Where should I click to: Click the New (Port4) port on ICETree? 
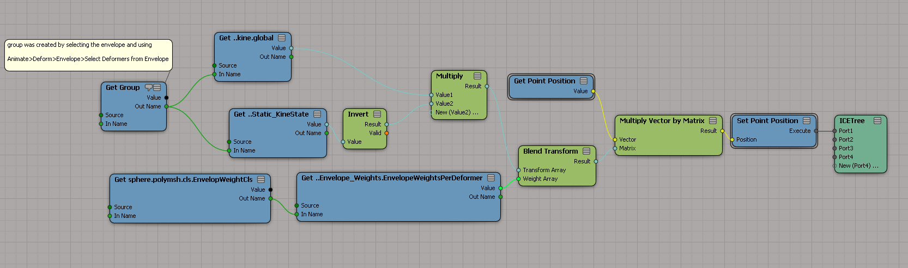click(x=834, y=166)
